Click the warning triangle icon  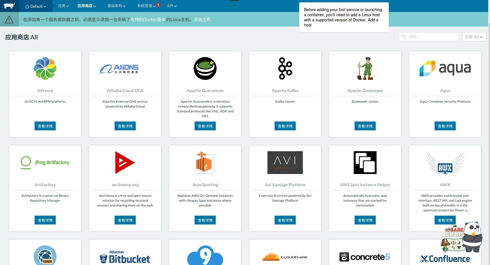click(9, 19)
